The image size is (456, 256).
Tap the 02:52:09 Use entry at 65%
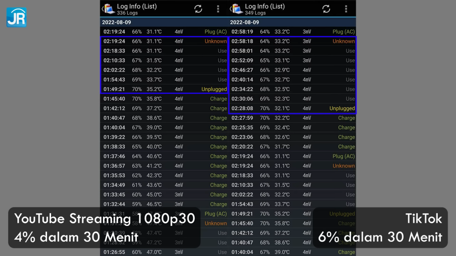[292, 60]
